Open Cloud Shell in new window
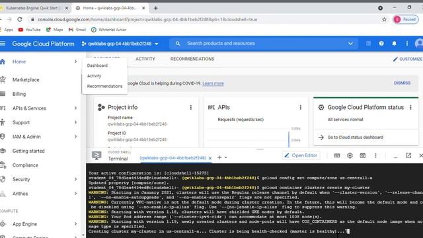Viewport: 423px width, 238px height. click(408, 156)
